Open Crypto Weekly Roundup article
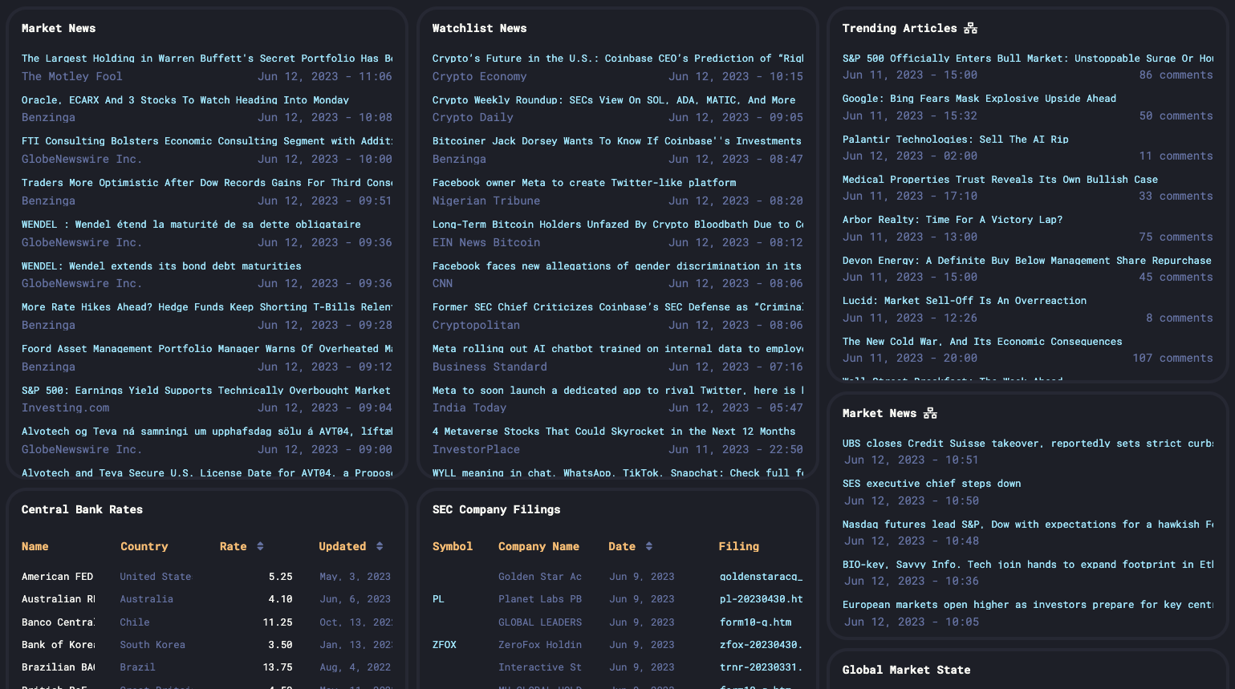 click(614, 100)
